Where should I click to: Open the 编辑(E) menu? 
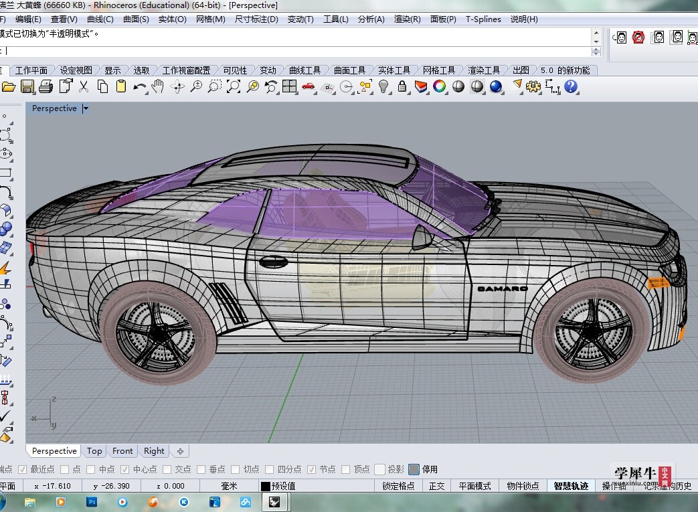click(x=28, y=19)
